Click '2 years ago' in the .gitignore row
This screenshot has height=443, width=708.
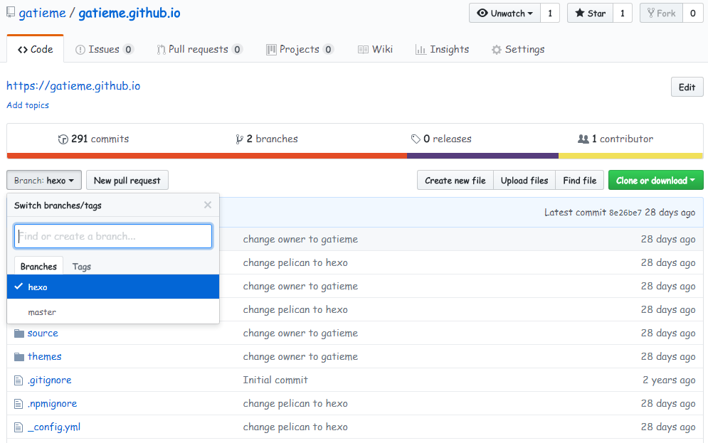[x=669, y=380]
